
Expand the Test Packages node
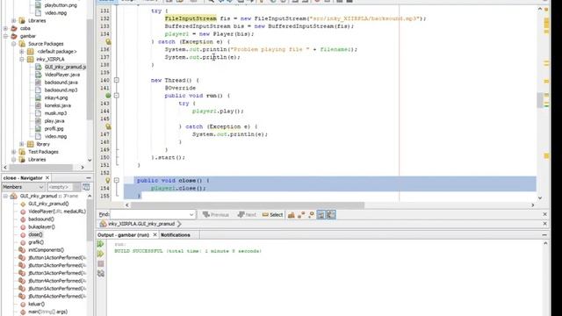point(14,152)
